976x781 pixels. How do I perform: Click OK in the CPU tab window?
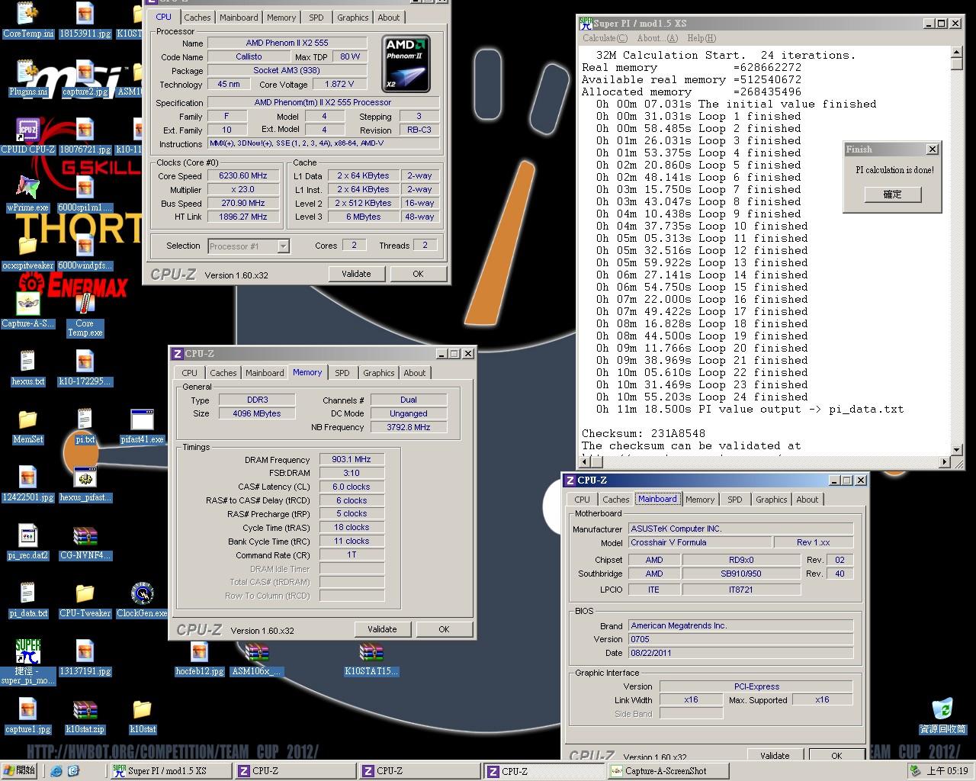click(x=418, y=274)
